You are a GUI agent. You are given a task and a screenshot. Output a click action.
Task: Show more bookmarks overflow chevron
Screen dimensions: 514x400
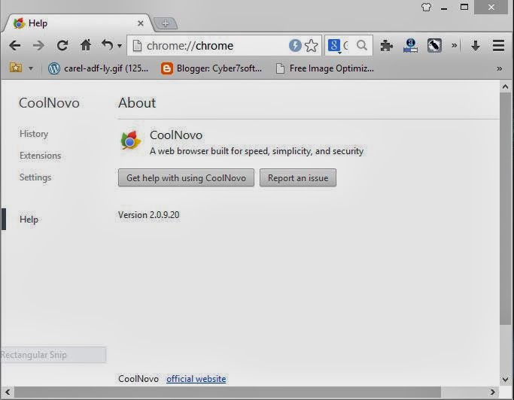point(499,68)
